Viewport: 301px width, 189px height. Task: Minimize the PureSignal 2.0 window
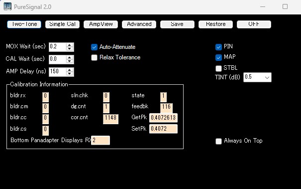tap(263, 7)
